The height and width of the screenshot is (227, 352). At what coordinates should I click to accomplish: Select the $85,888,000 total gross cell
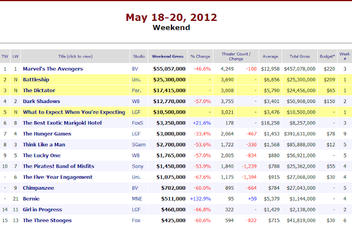(301, 145)
